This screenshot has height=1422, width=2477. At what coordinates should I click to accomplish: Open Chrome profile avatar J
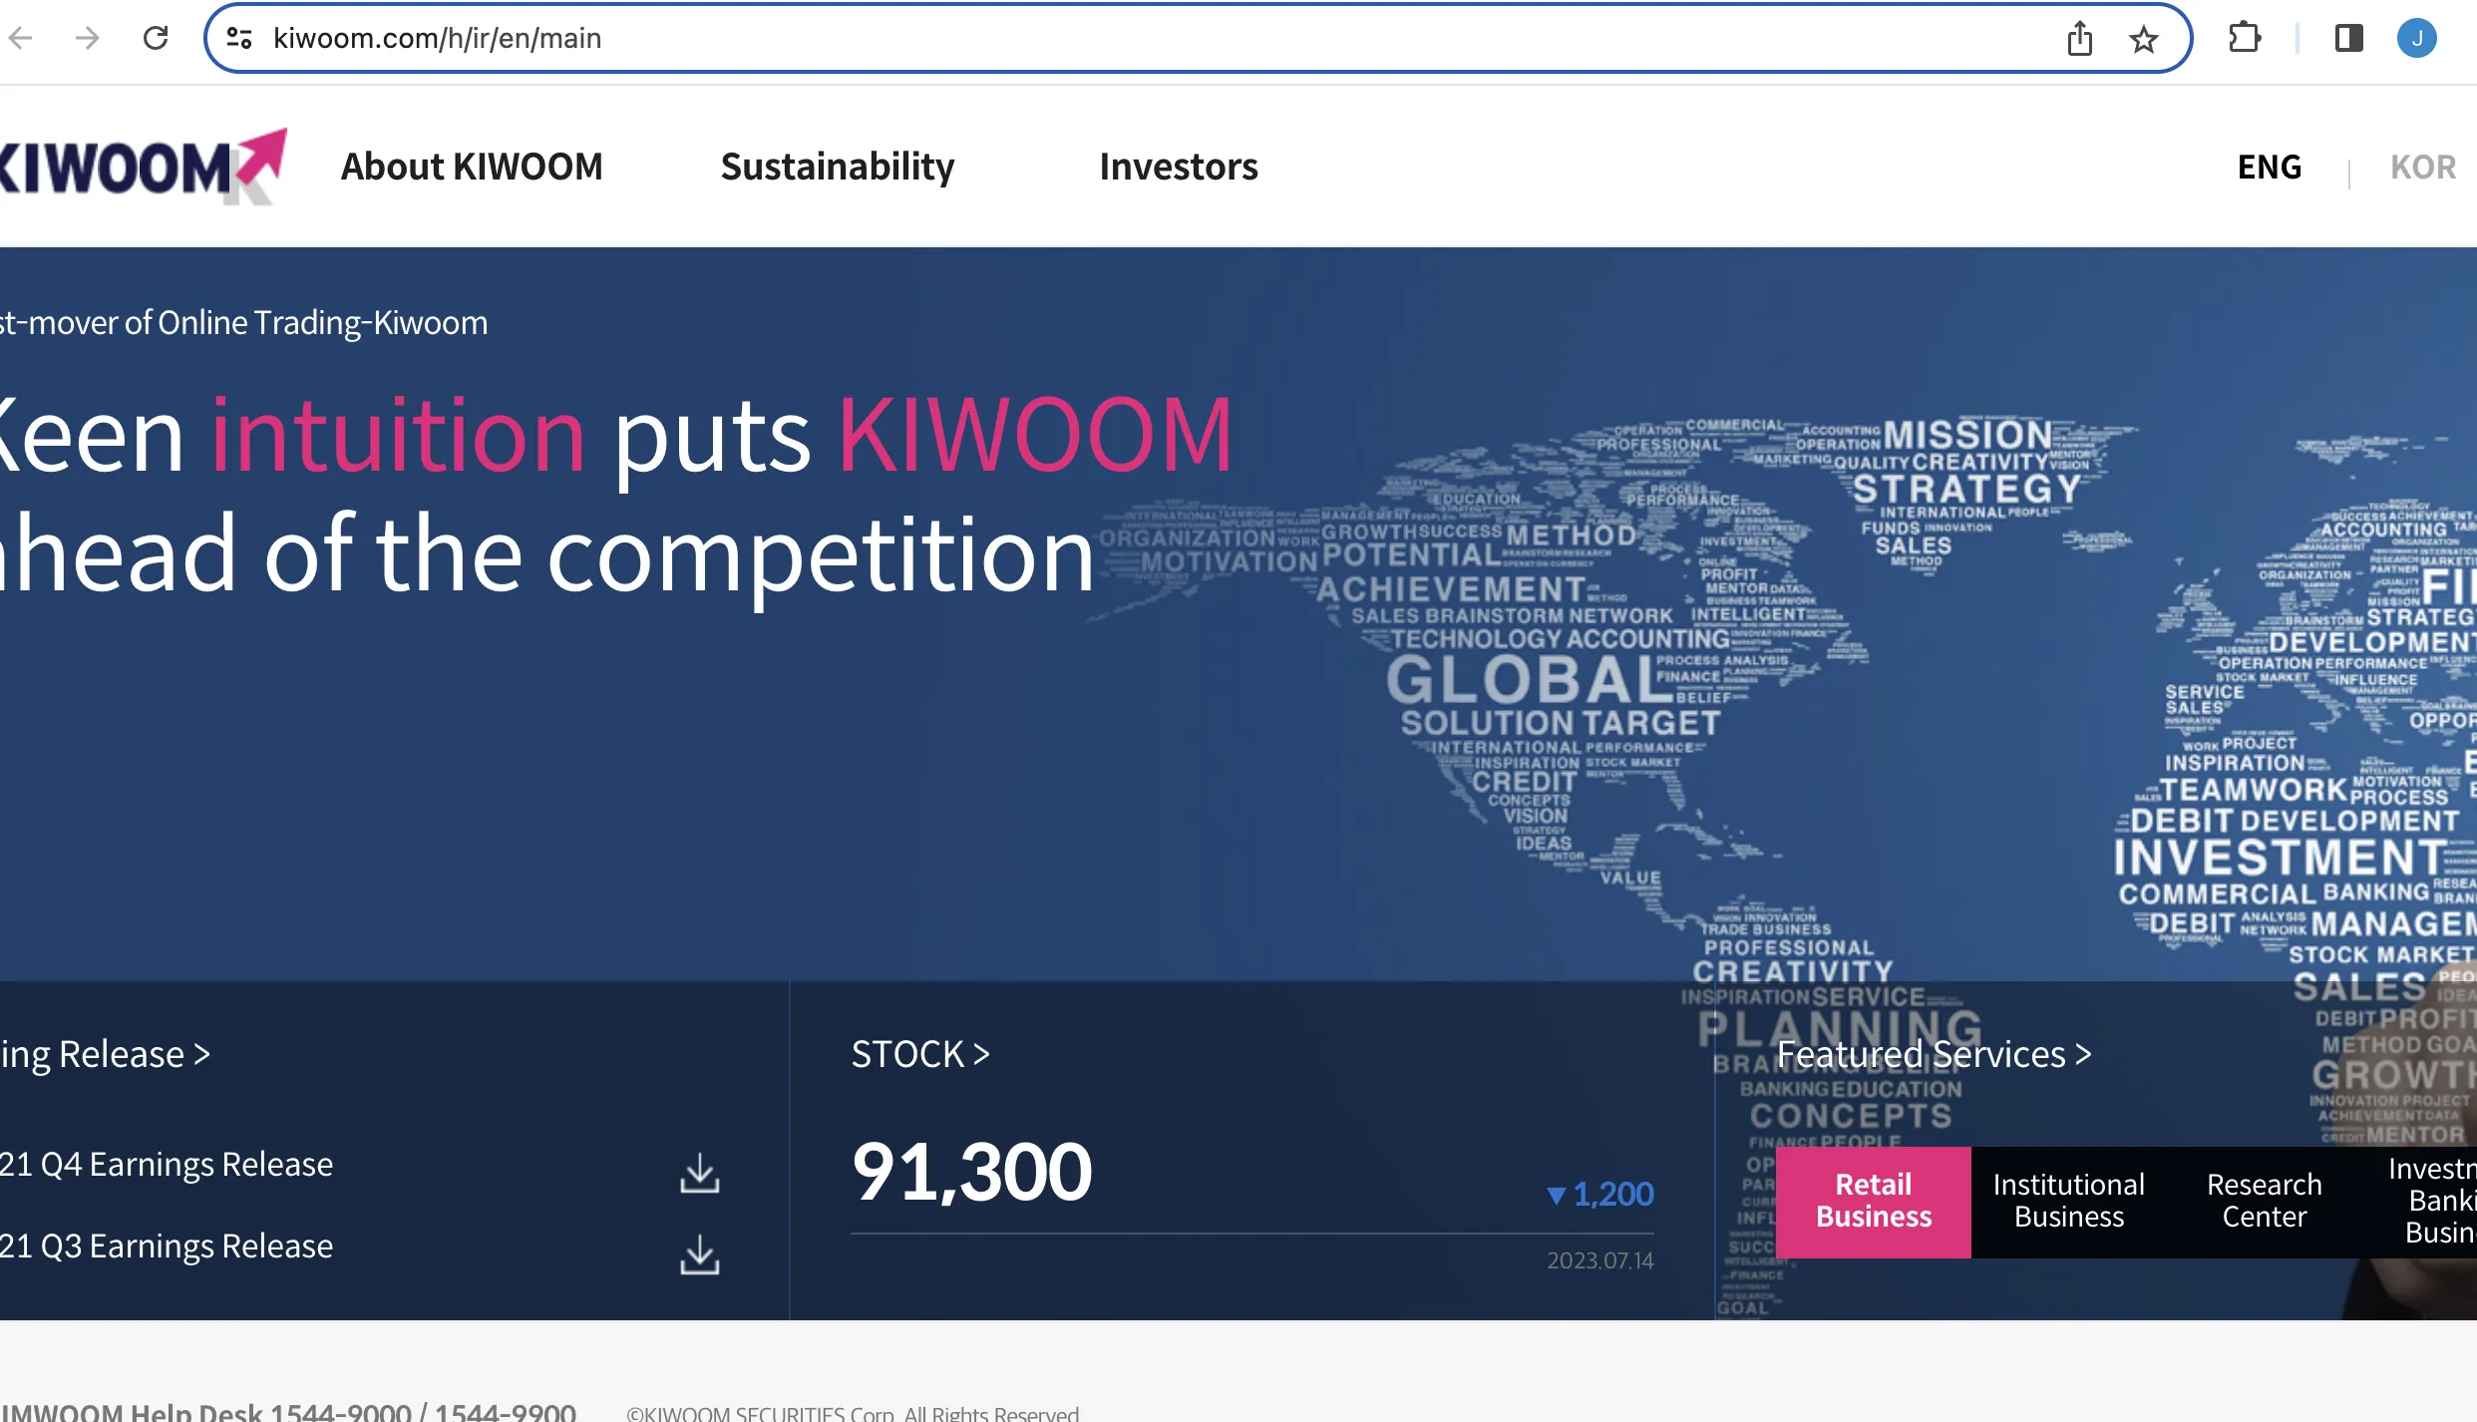coord(2417,38)
